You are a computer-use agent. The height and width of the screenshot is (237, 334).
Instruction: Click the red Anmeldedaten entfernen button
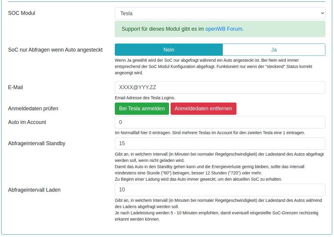point(203,109)
